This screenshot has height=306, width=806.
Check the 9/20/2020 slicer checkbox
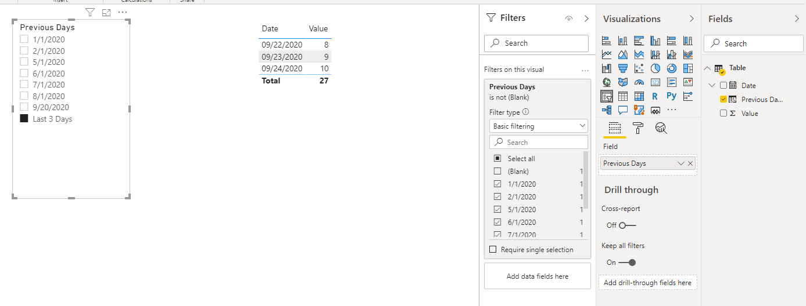pyautogui.click(x=24, y=107)
